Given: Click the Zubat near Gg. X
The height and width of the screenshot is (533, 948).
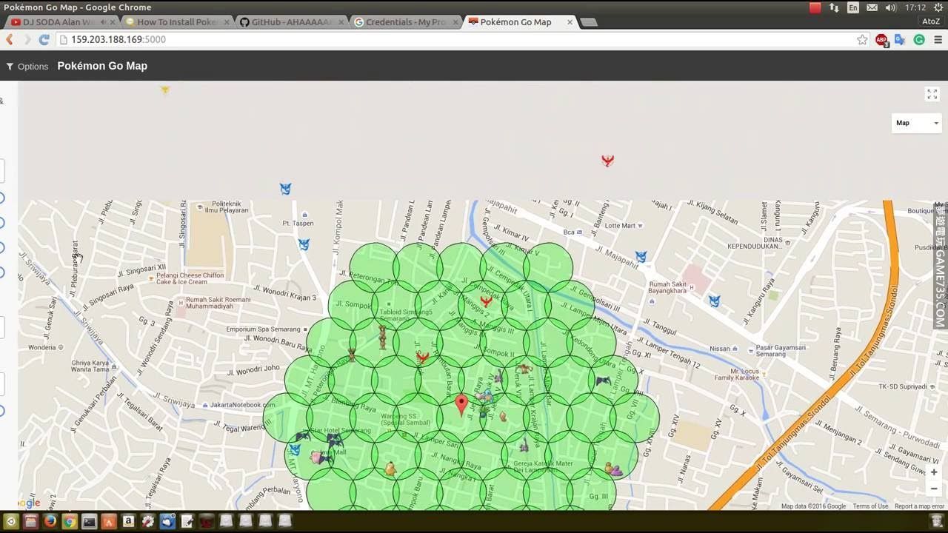Looking at the screenshot, I should [604, 381].
